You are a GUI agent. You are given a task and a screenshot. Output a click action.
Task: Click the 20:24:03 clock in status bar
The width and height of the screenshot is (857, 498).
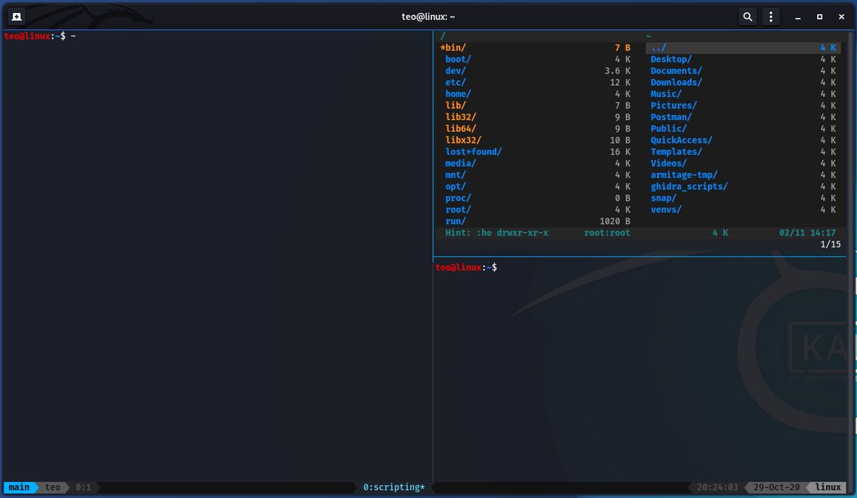click(716, 487)
